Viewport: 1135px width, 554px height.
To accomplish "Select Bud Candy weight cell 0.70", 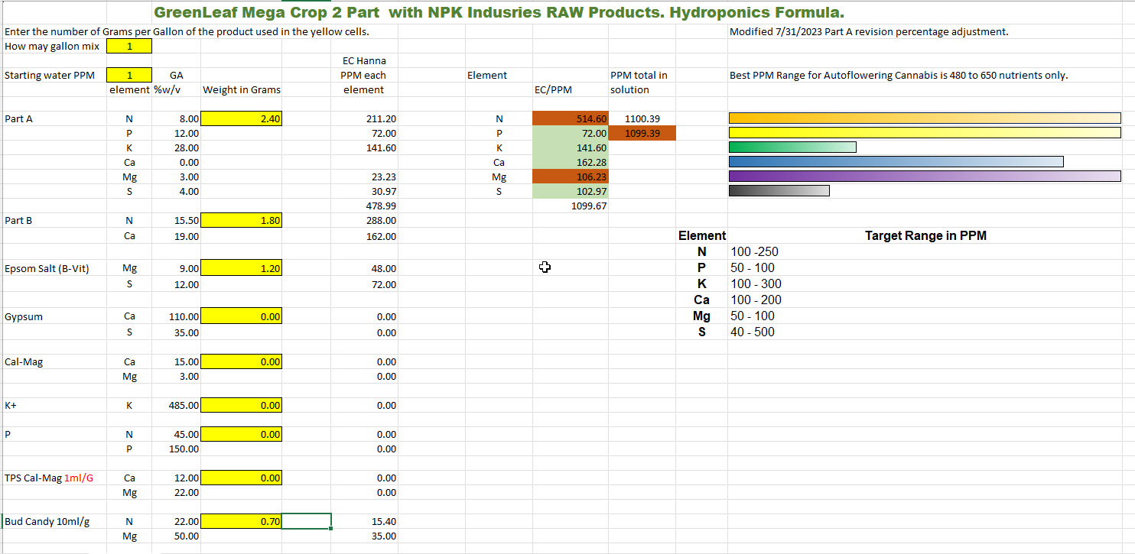I will click(242, 521).
